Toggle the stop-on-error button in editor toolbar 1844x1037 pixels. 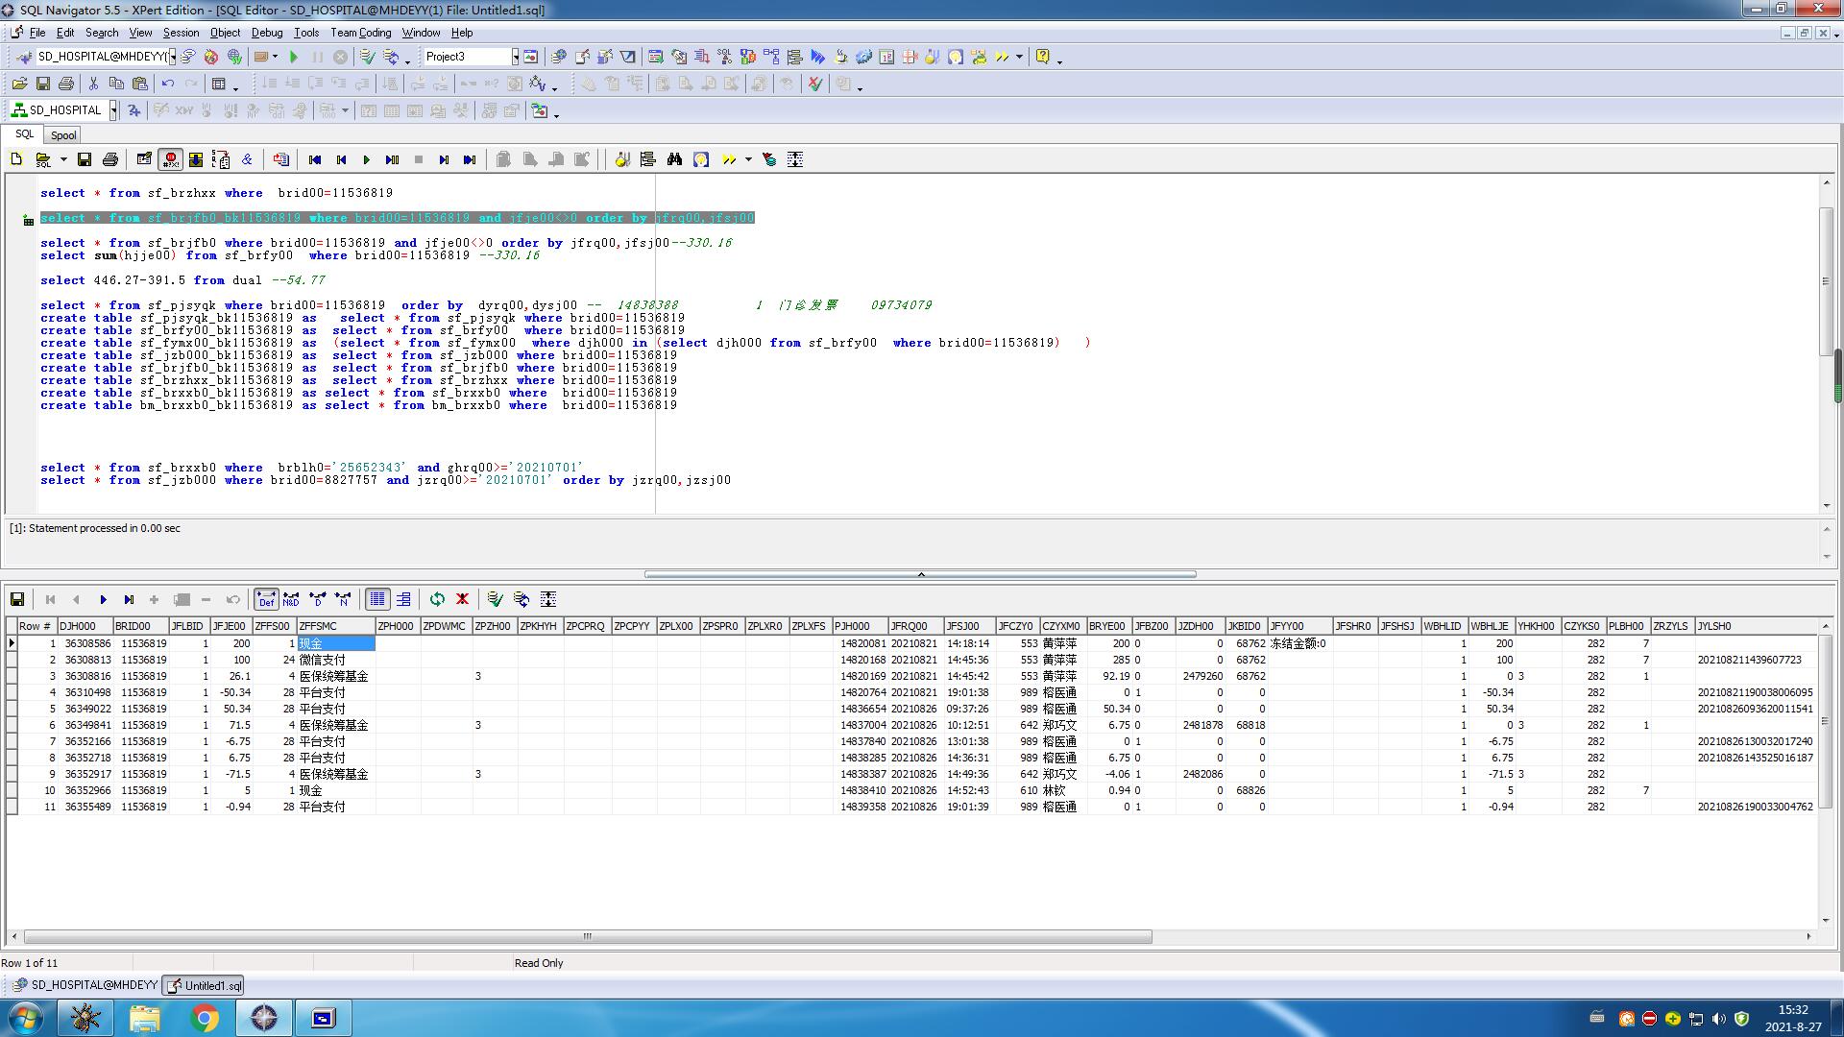tap(170, 159)
